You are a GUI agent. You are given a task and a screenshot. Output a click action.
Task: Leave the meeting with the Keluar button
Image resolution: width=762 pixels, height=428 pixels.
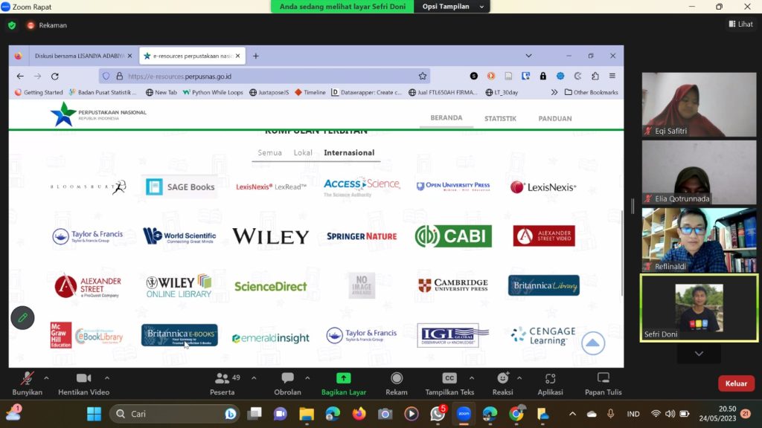coord(736,383)
